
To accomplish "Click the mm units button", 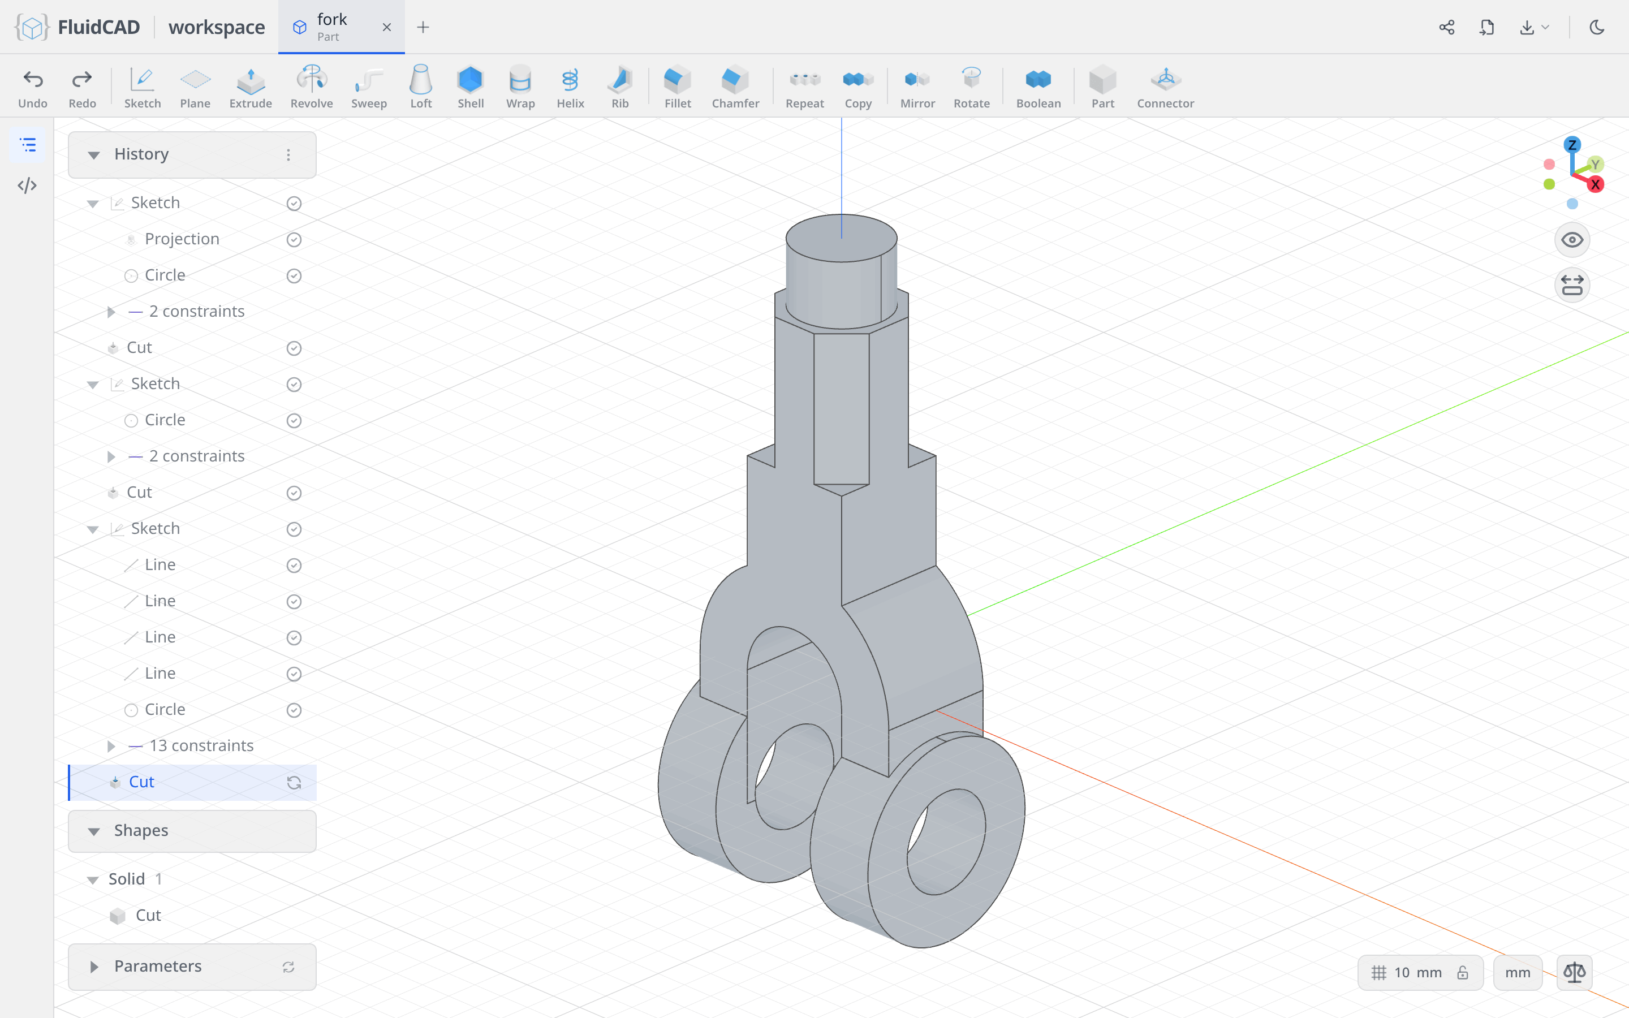I will (x=1517, y=972).
